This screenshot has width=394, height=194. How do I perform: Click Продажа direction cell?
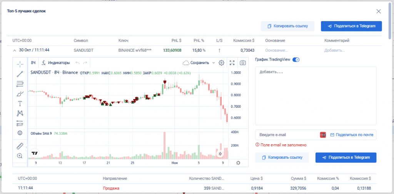point(111,188)
